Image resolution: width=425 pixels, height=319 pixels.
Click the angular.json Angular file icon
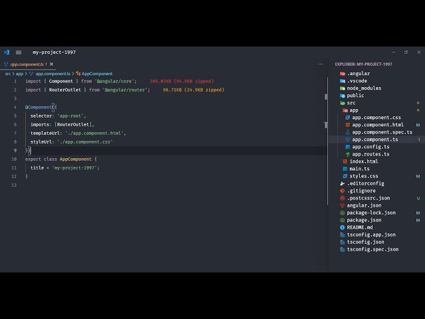[x=342, y=205]
